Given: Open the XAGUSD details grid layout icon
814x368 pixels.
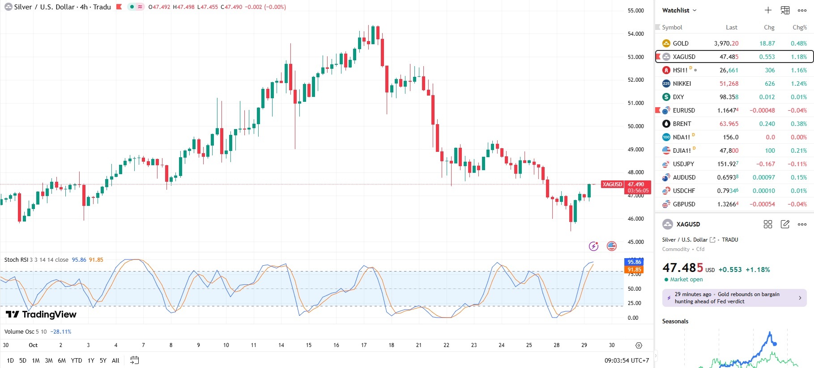Looking at the screenshot, I should click(x=767, y=224).
